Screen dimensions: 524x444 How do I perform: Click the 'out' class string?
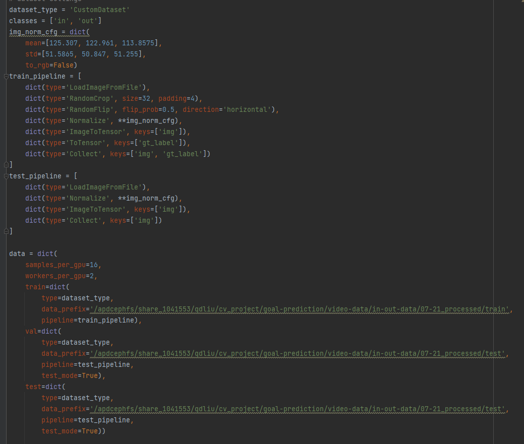coord(88,21)
